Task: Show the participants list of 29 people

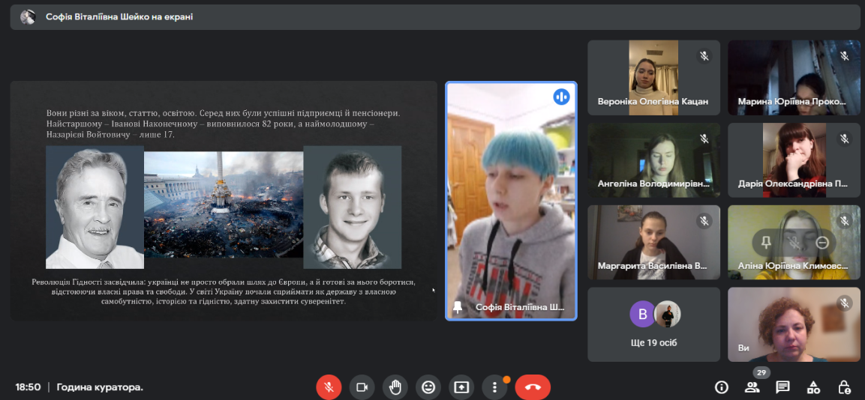Action: coord(752,387)
